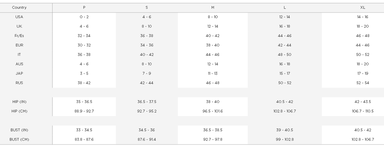Image resolution: width=384 pixels, height=146 pixels.
Task: Click the S size column header
Action: point(147,8)
